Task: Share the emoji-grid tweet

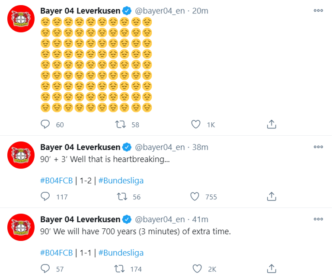Action: [x=271, y=125]
